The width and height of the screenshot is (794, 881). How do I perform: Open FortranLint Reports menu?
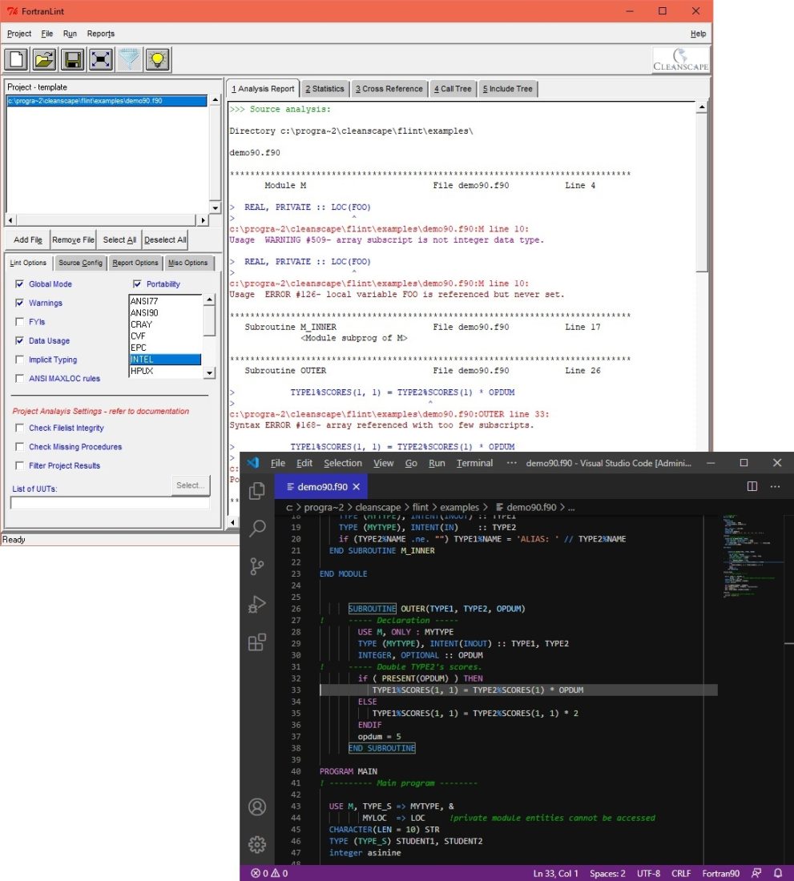click(x=101, y=34)
